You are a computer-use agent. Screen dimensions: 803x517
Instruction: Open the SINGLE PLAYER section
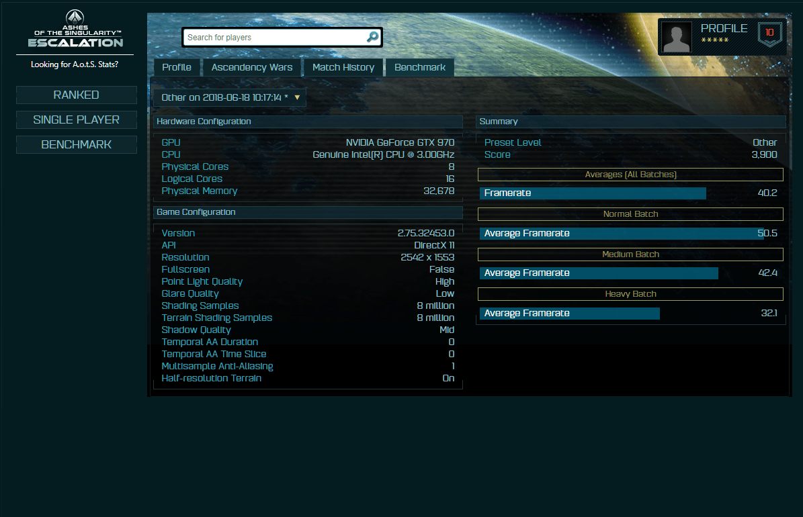coord(76,120)
